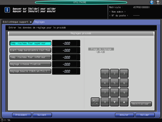Viewport: 162px width, 122px height.
Task: Tap keypad digit 0
Action: point(105,102)
